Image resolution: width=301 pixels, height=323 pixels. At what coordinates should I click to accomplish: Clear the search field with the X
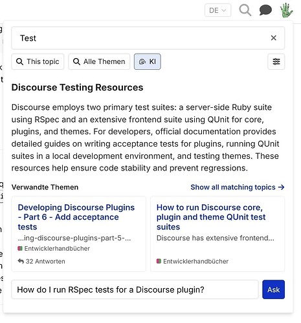click(x=274, y=38)
